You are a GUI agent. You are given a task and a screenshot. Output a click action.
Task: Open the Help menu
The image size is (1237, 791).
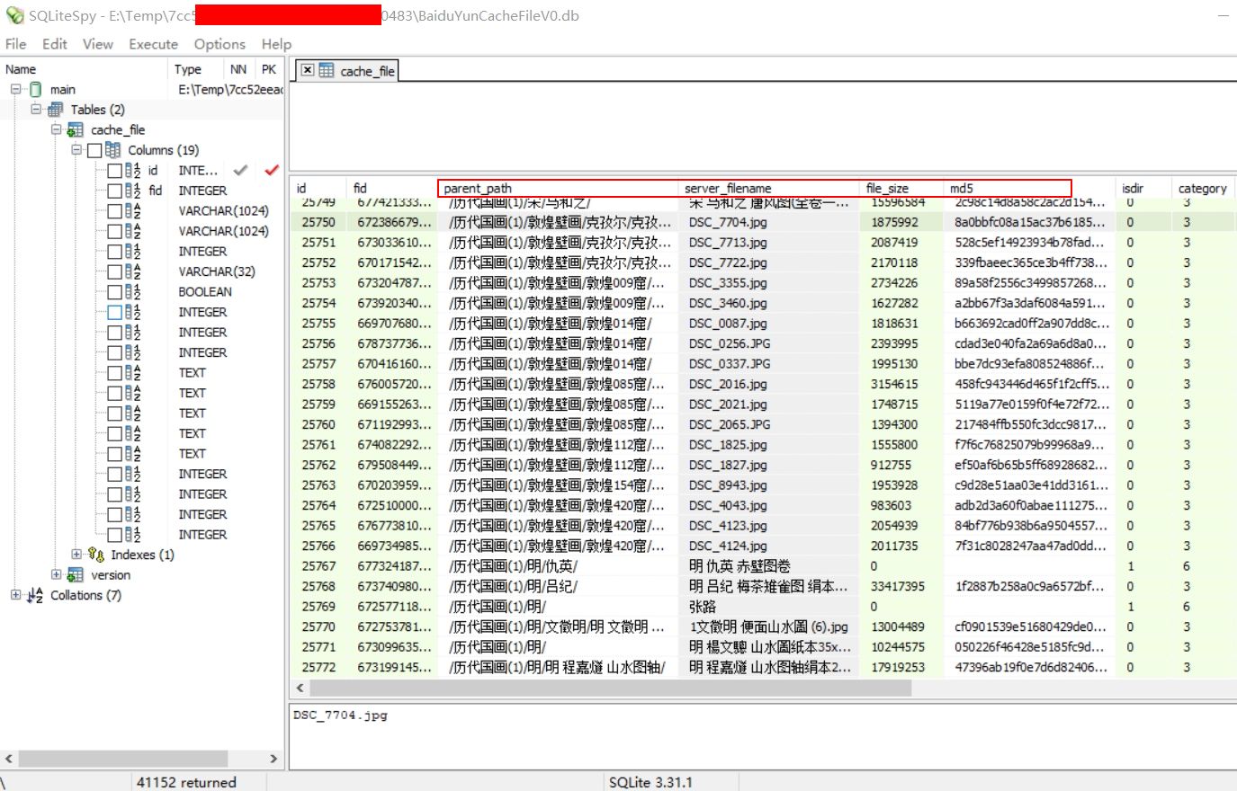pos(276,44)
